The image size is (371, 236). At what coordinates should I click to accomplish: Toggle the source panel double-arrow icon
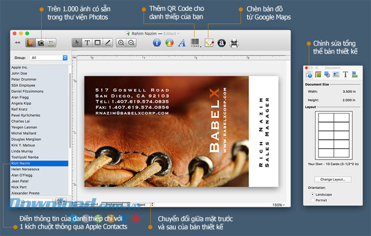[x=18, y=43]
